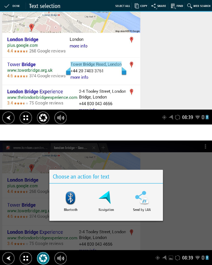Open a new browser tab with plus

pyautogui.click(x=103, y=148)
